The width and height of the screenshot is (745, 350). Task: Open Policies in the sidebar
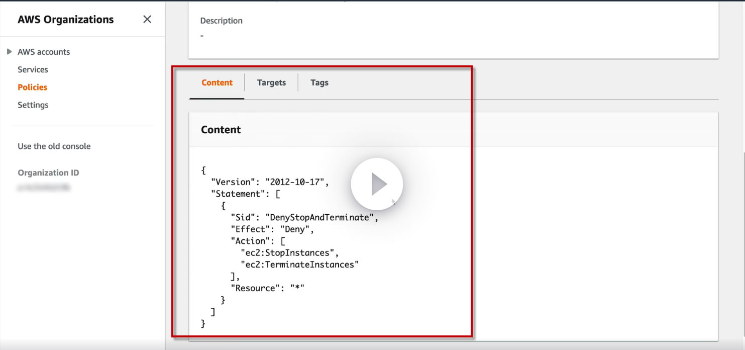[32, 87]
